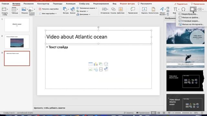Viewport: 207px width, 116px height.
Task: Click the Колонтитулы (Header & Footer) icon
Action: 153,9
